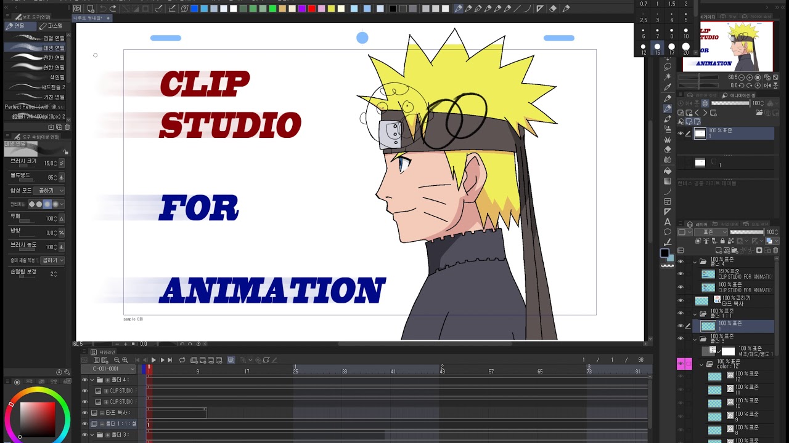Choose brush size 20 preset
Screen dimensions: 789x443
(685, 49)
